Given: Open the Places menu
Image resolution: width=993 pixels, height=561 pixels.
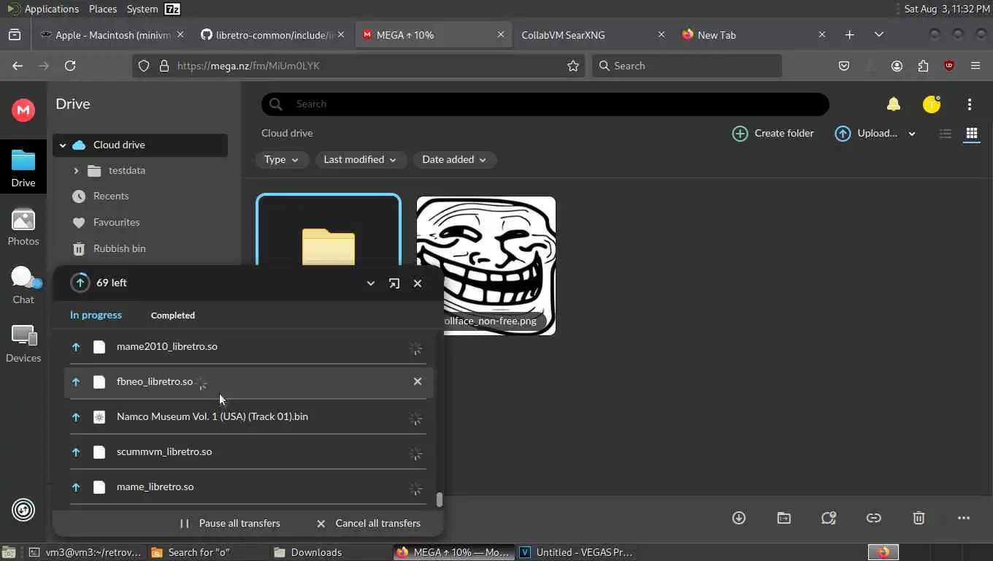Looking at the screenshot, I should point(103,9).
